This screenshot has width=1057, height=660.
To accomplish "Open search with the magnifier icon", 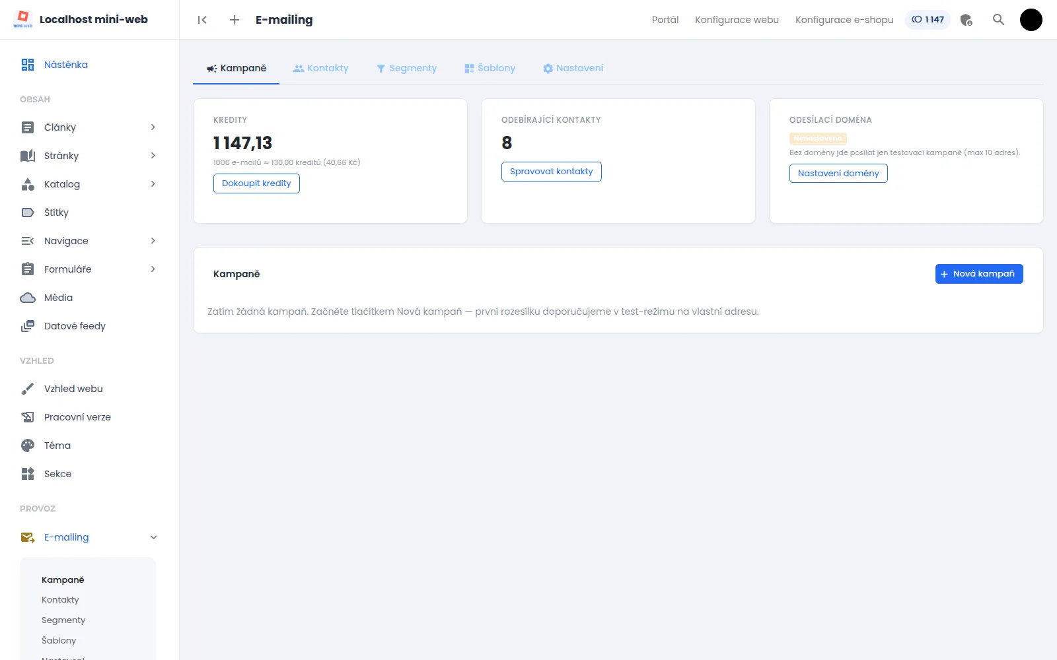I will (999, 20).
